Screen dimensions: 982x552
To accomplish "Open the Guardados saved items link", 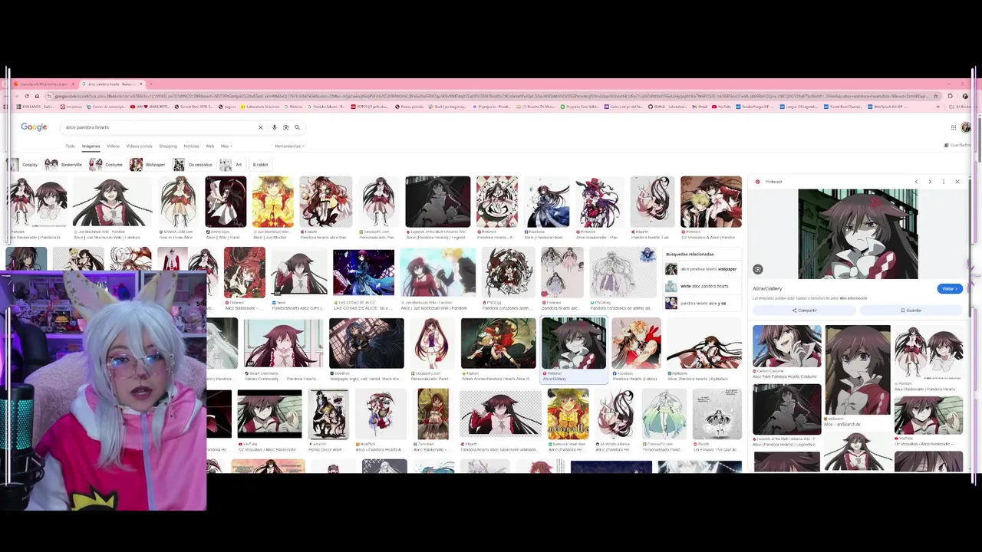I will [957, 145].
